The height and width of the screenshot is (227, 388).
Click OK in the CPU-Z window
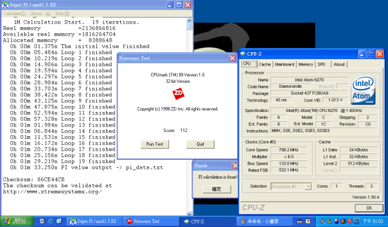coord(369,208)
